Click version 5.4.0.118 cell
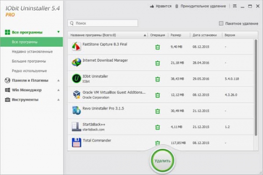 click(x=232, y=79)
